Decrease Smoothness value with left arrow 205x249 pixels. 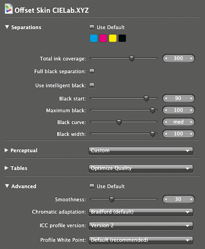click(x=166, y=199)
